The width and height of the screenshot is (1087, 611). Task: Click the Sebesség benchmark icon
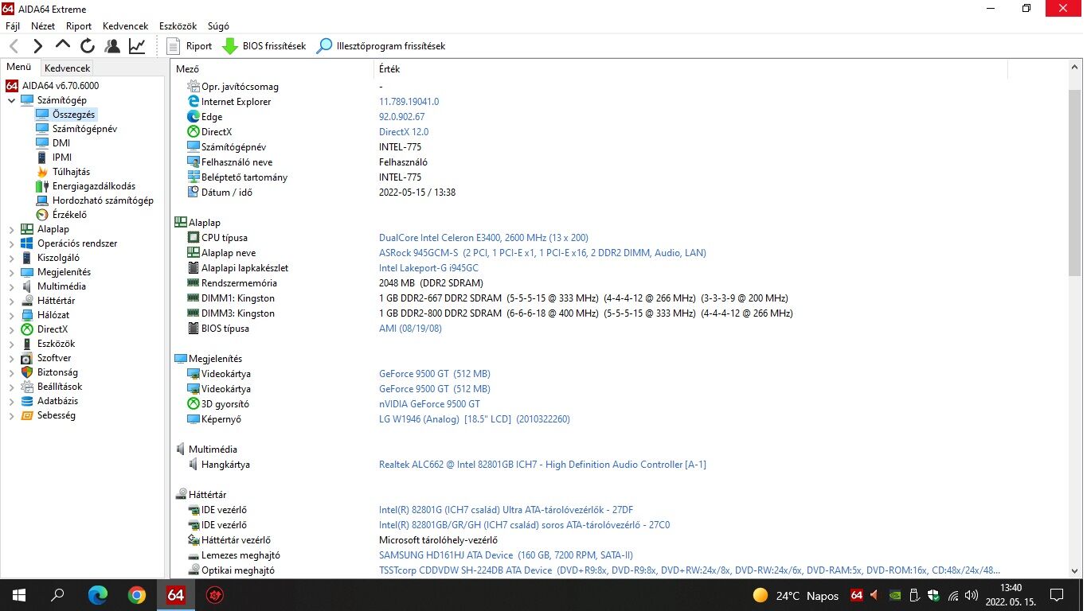[x=27, y=415]
